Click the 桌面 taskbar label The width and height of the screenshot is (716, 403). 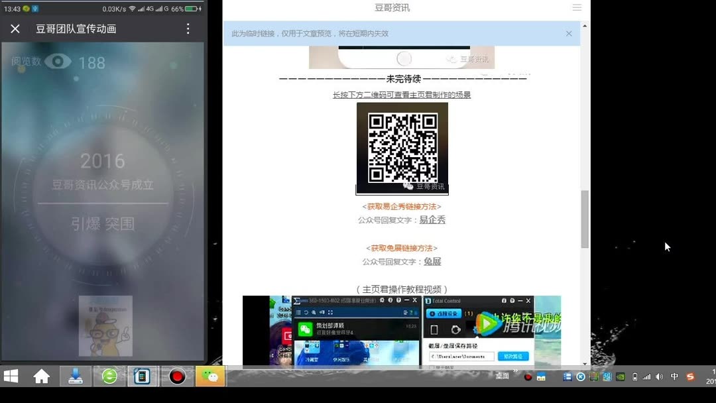point(502,376)
